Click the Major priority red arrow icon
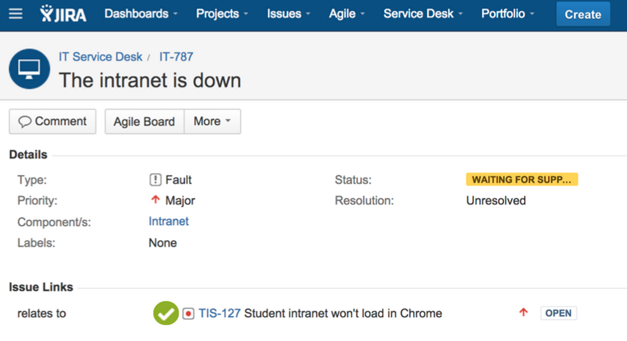627x341 pixels. [155, 200]
